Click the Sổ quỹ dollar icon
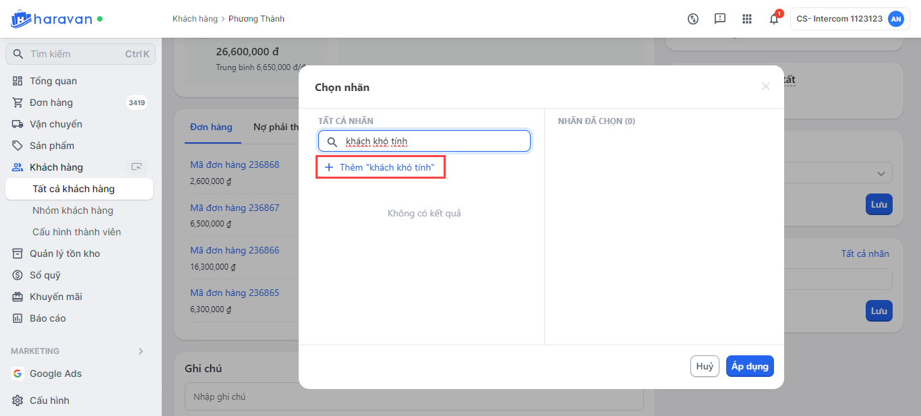Screen dimensions: 921x416 (x=18, y=275)
